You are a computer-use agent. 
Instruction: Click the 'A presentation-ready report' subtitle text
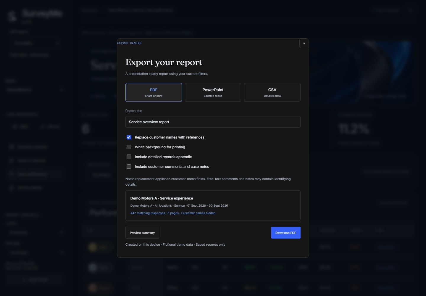[x=167, y=74]
